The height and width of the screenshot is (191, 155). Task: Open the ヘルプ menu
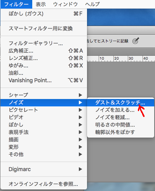pos(92,4)
